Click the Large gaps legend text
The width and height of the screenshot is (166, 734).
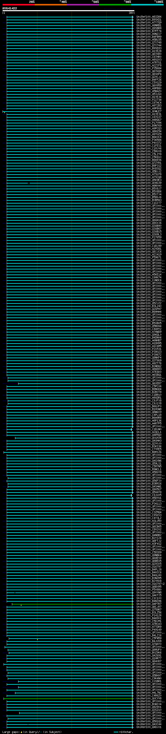[32, 732]
